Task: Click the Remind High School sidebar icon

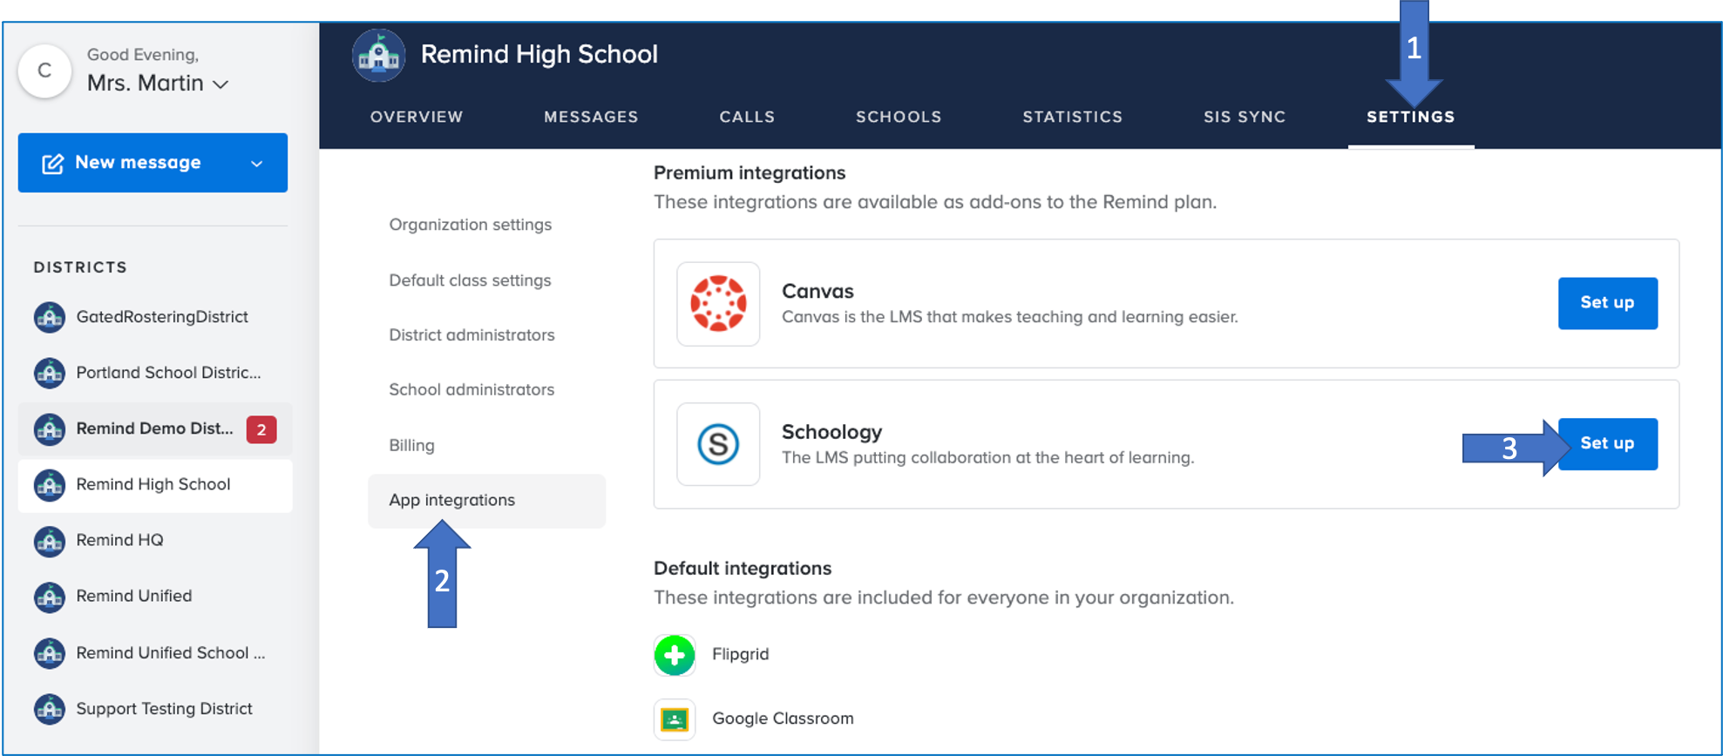Action: click(x=50, y=485)
